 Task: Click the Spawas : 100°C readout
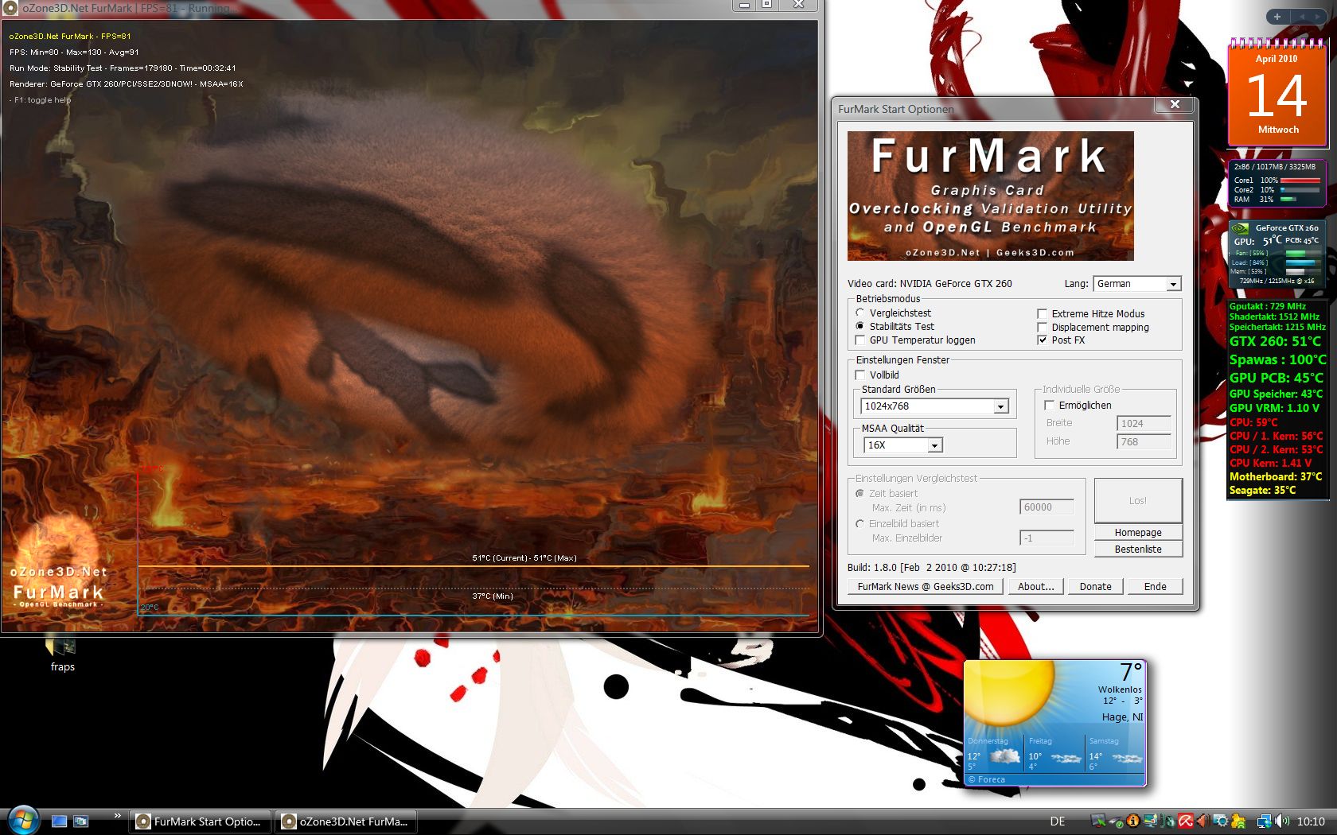pos(1278,359)
